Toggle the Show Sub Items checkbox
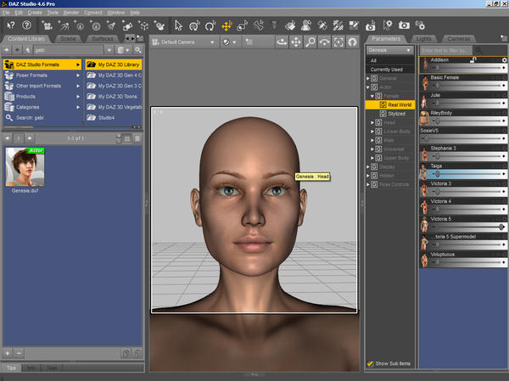Image resolution: width=509 pixels, height=382 pixels. click(x=370, y=363)
